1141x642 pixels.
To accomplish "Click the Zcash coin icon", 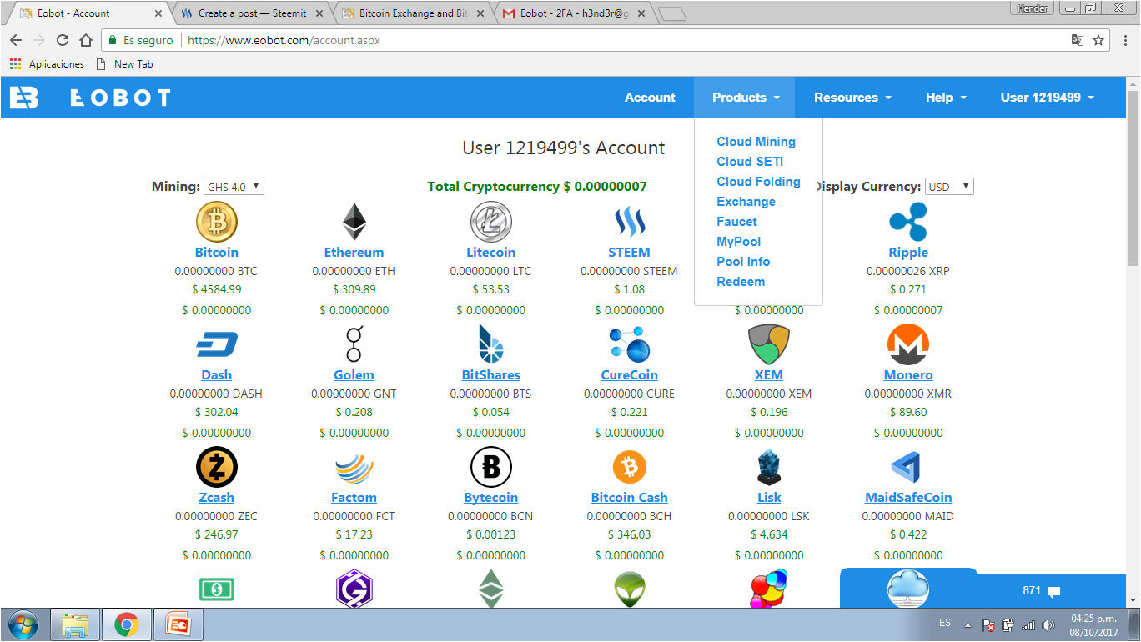I will pos(217,467).
